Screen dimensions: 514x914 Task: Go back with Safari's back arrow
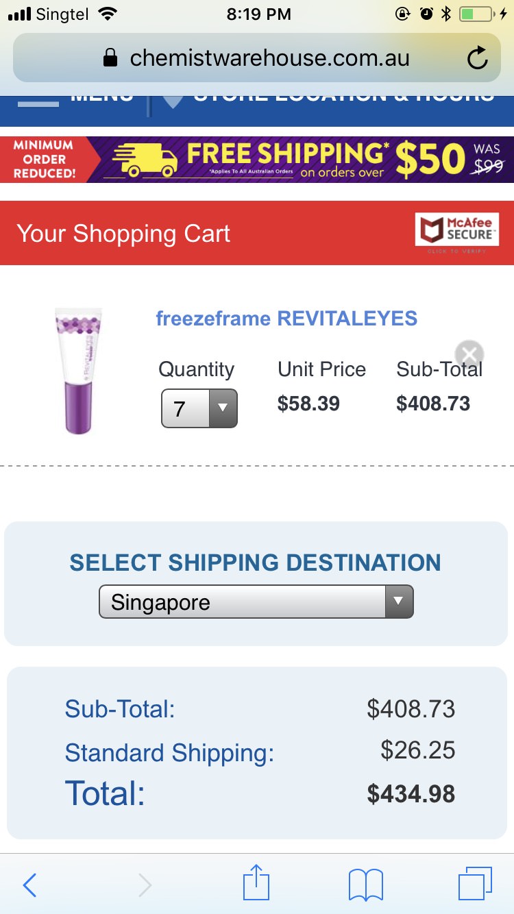click(x=29, y=885)
